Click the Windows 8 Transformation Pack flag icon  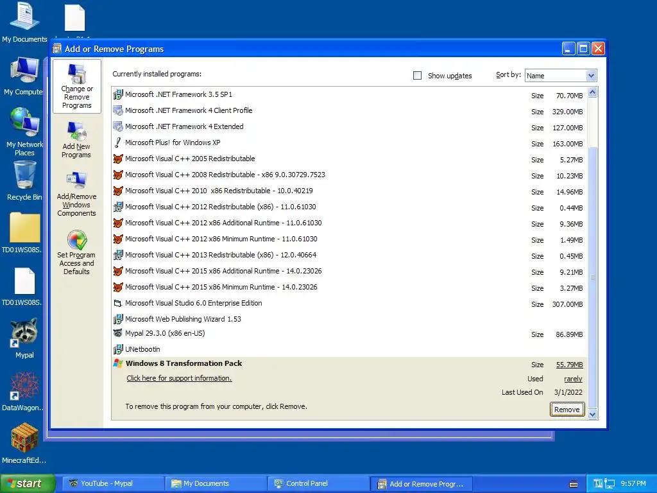click(118, 363)
